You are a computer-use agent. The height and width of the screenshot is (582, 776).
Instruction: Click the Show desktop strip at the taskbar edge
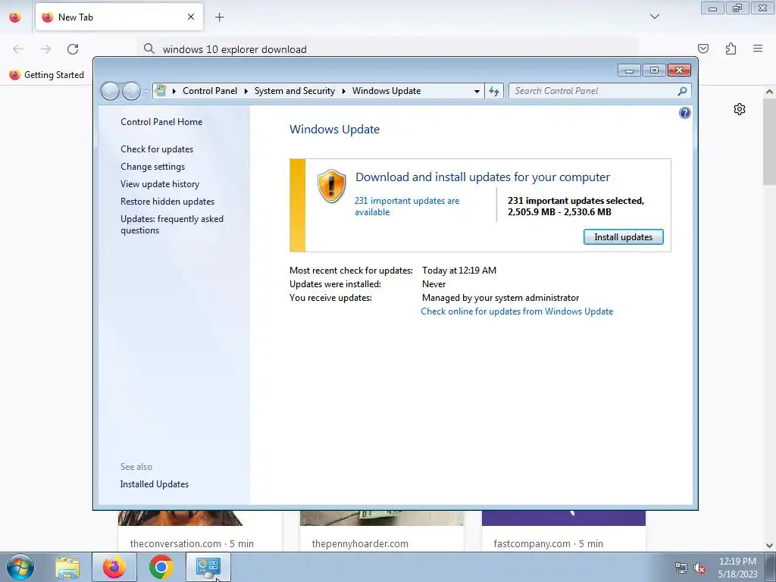771,567
